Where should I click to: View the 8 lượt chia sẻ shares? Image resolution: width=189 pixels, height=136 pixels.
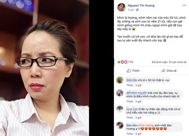click(178, 62)
